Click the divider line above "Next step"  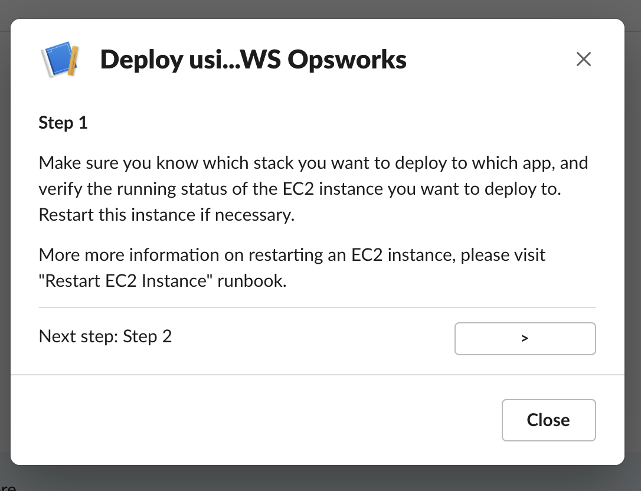tap(317, 307)
